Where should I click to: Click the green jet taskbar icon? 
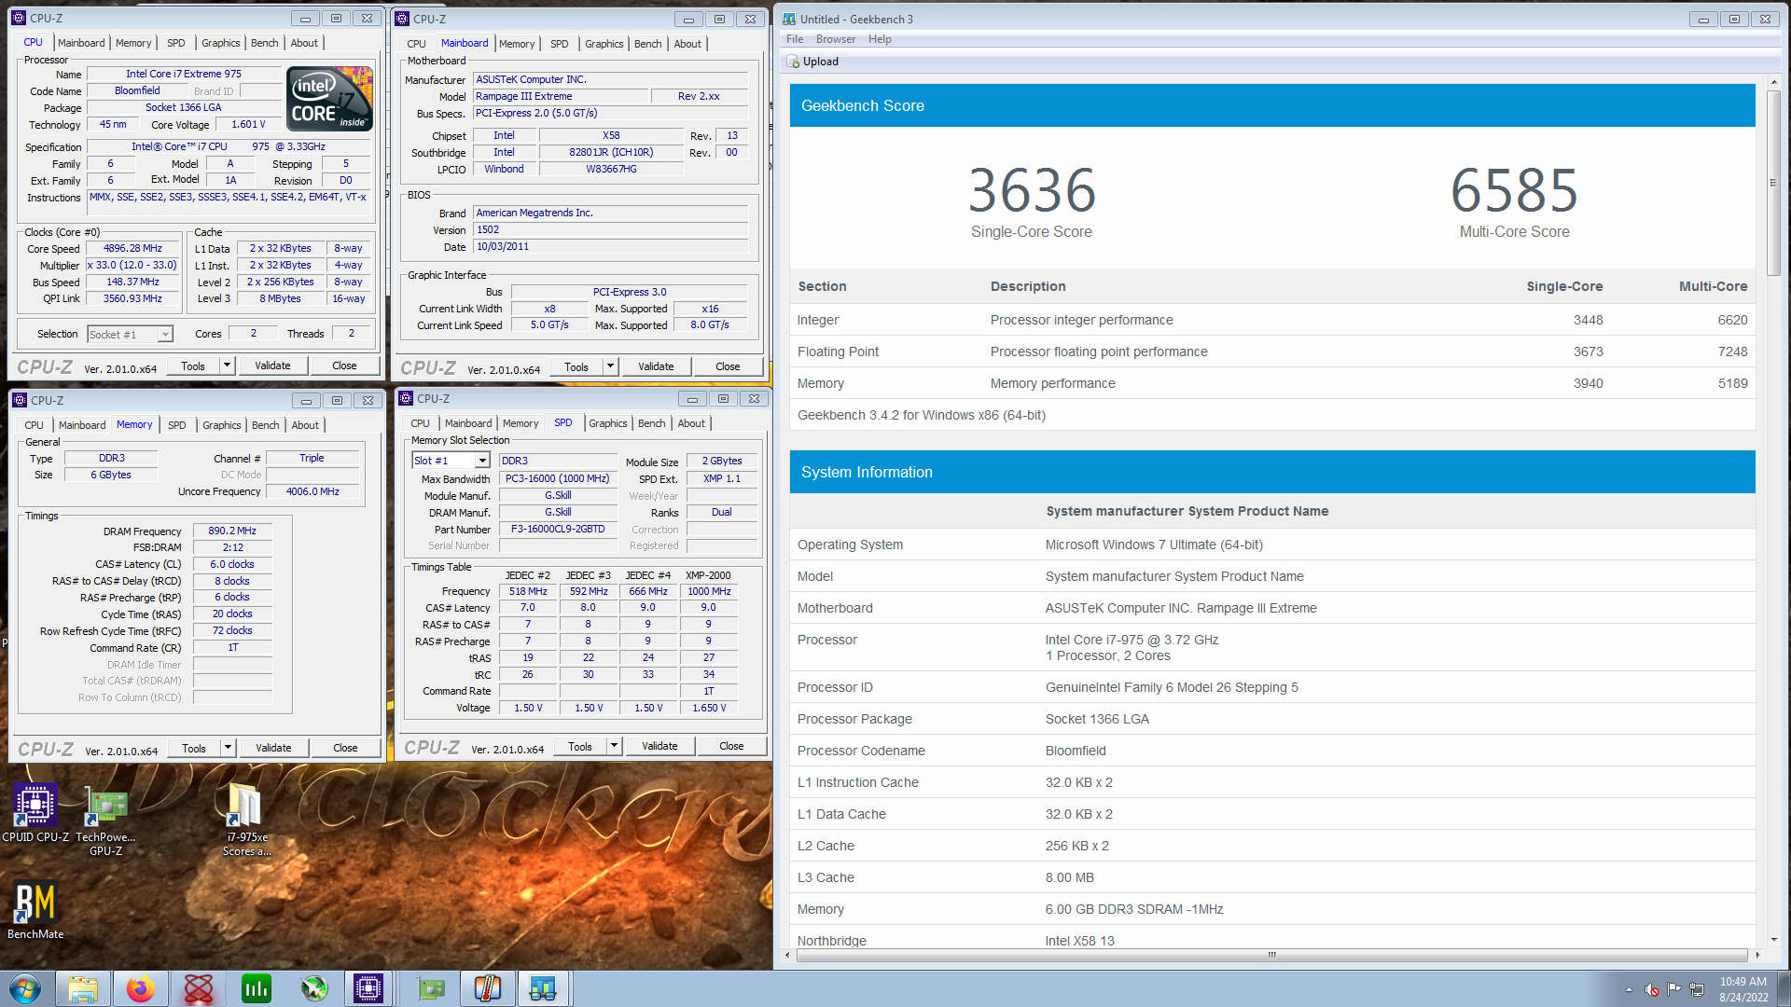(314, 988)
